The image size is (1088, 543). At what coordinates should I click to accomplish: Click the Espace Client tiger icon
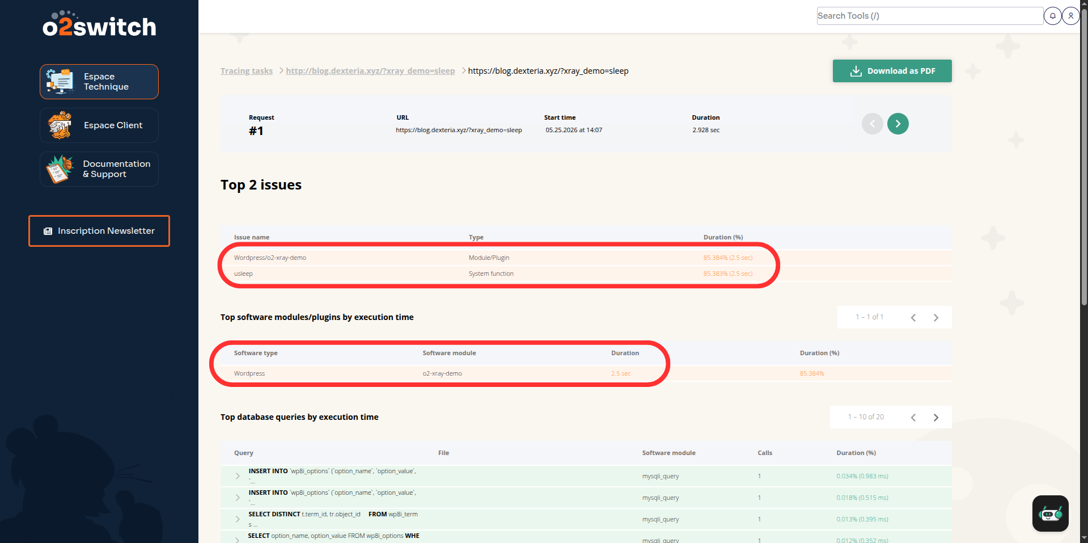60,125
